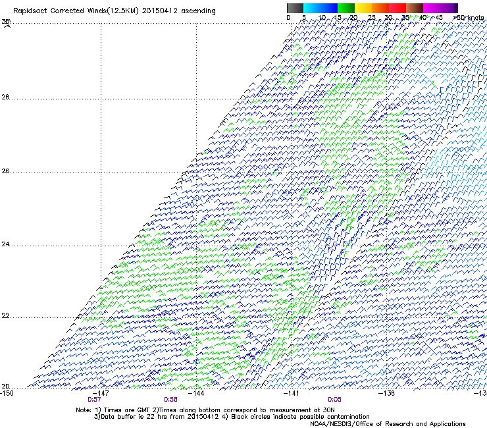Screen dimensions: 487x428
Task: Click the yellow 20-25 knots legend swatch
Action: (x=363, y=8)
